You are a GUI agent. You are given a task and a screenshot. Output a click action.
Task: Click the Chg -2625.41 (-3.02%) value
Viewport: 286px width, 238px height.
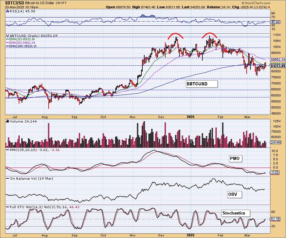pos(250,7)
